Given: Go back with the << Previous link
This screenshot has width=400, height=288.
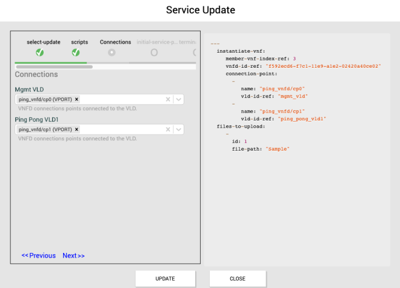Looking at the screenshot, I should pos(38,255).
